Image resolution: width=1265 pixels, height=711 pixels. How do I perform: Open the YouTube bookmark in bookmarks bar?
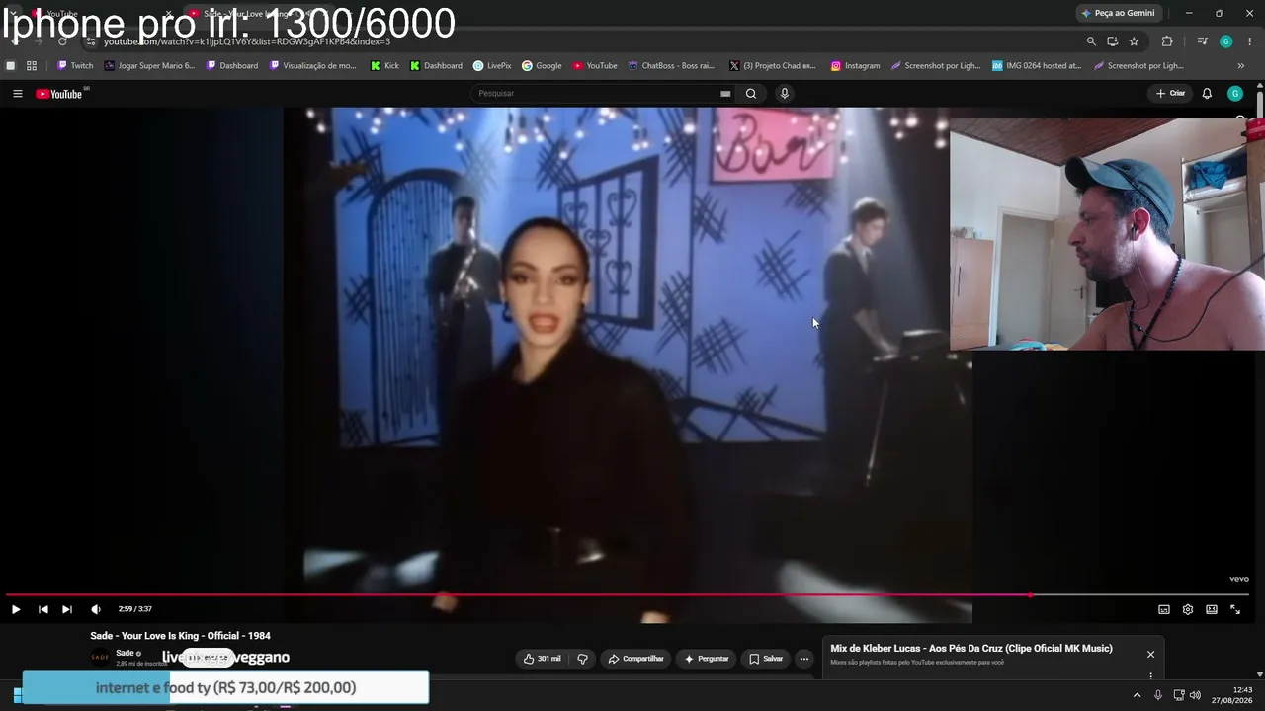point(595,66)
